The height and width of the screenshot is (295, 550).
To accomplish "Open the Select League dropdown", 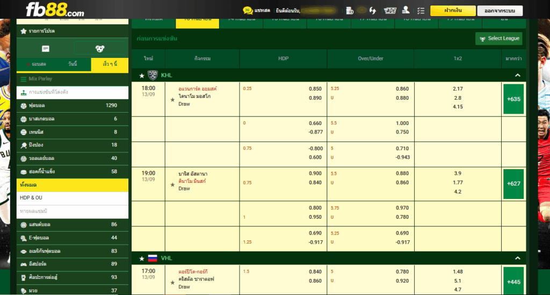I will (499, 39).
